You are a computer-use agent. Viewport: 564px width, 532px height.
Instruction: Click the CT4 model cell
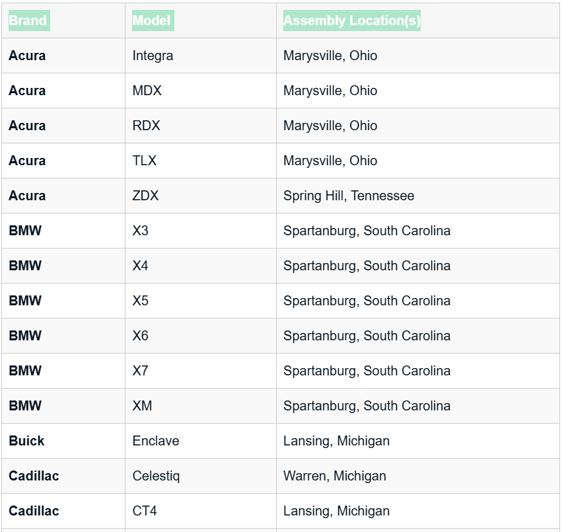click(x=145, y=511)
